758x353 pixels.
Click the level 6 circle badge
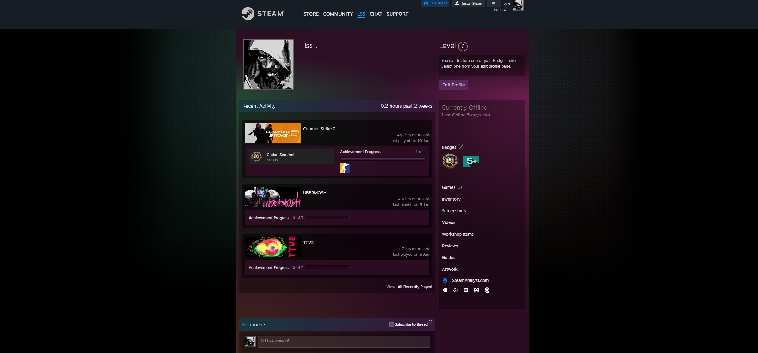click(x=463, y=46)
